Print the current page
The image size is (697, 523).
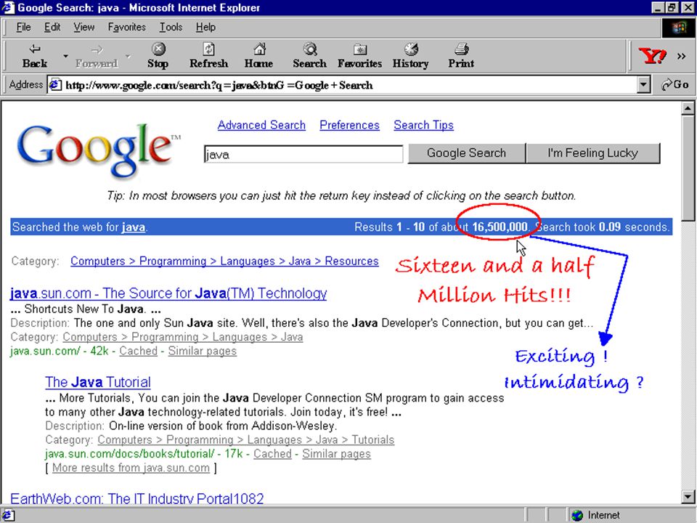tap(461, 56)
